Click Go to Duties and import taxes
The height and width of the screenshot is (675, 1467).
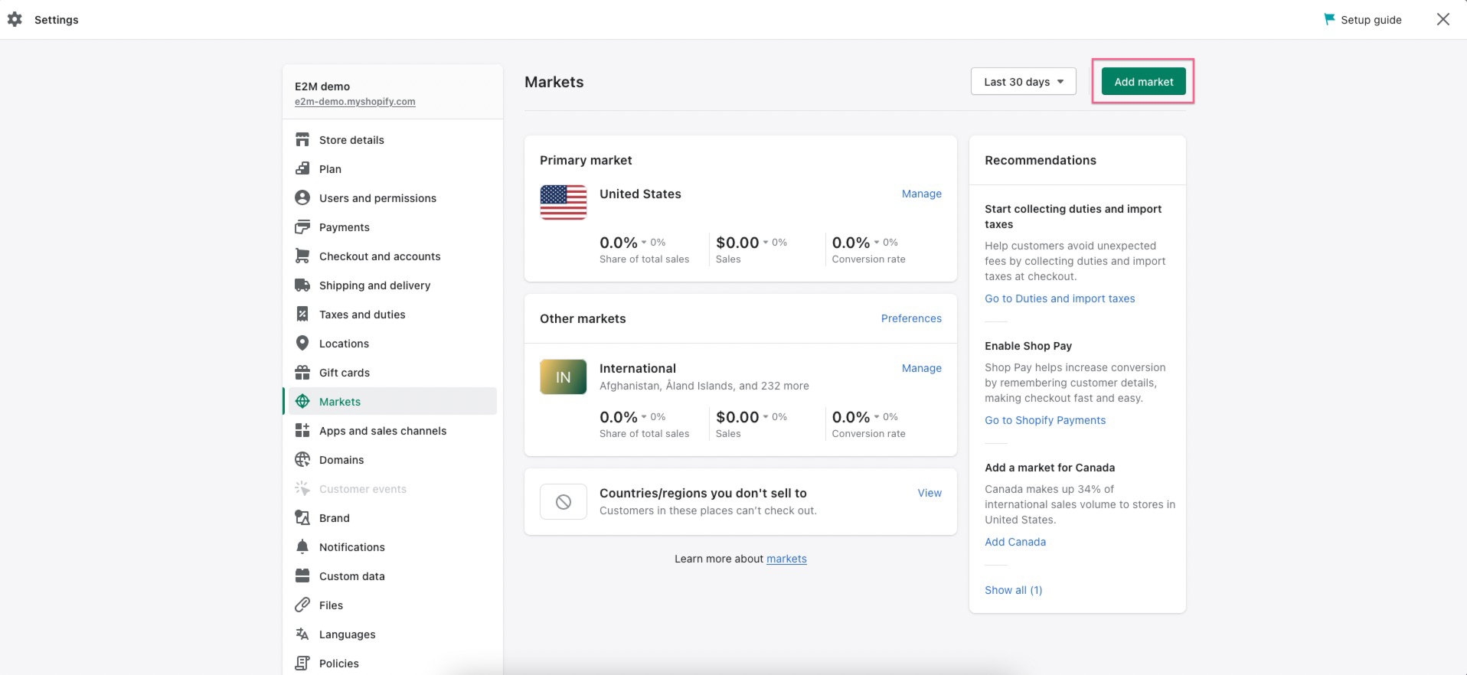click(1060, 298)
